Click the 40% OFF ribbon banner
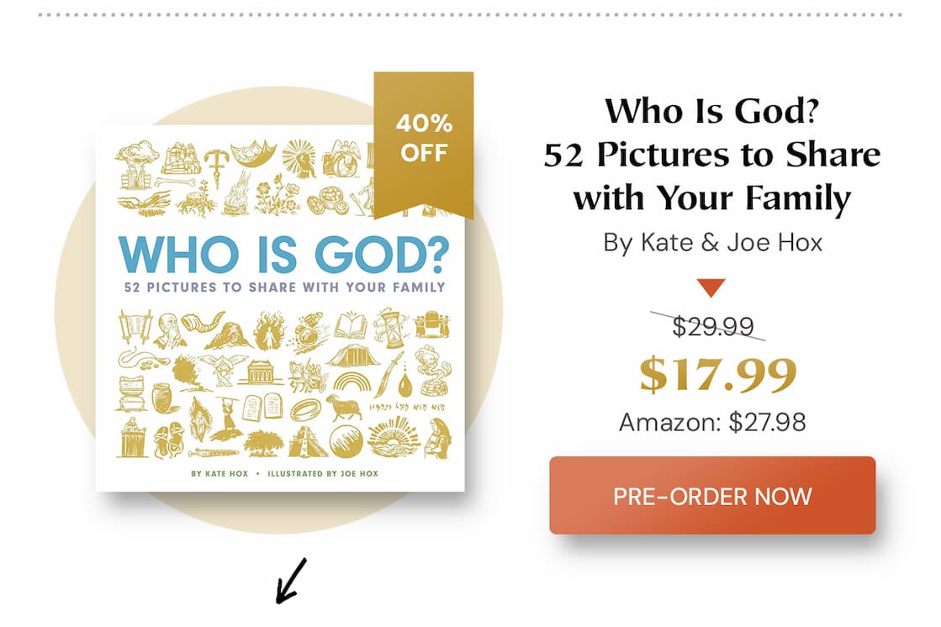Image resolution: width=941 pixels, height=627 pixels. 426,139
